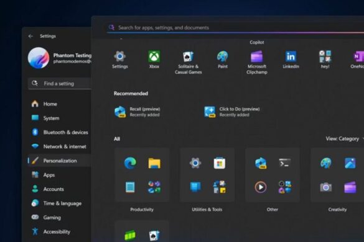Click the Other category label

pos(273,209)
